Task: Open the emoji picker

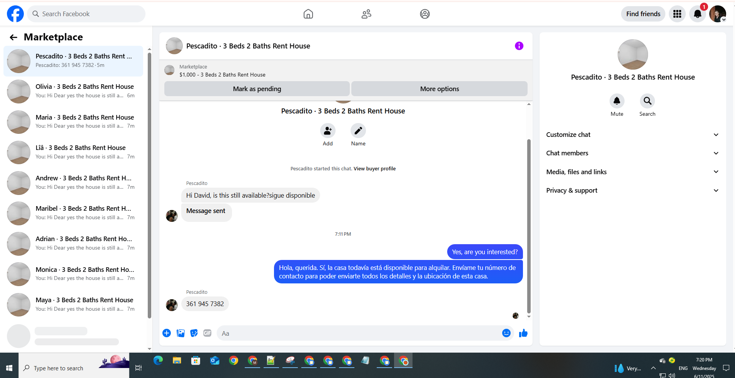Action: click(506, 333)
